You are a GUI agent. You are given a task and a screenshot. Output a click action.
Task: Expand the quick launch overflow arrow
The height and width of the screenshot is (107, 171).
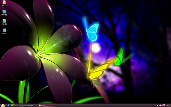(x=17, y=105)
